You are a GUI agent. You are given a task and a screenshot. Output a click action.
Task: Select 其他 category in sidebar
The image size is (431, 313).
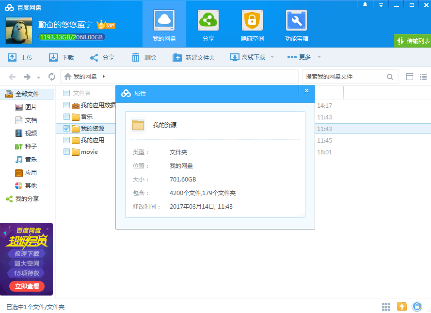click(x=26, y=186)
